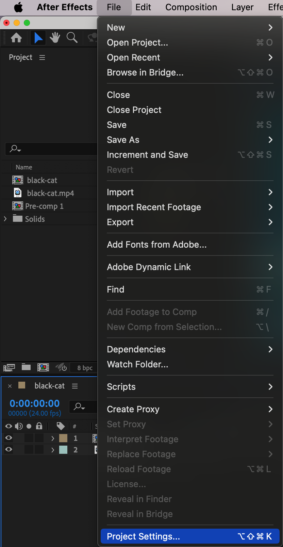Choose Add Fonts from Adobe...

pos(190,245)
